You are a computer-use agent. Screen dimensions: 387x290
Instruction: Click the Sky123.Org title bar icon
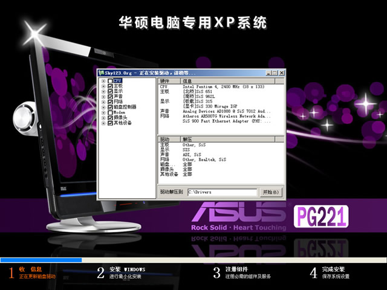pos(101,73)
